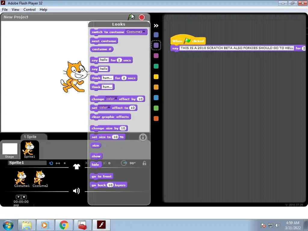The image size is (308, 231).
Task: Select the light blue Sensing category swatch
Action: pyautogui.click(x=156, y=98)
